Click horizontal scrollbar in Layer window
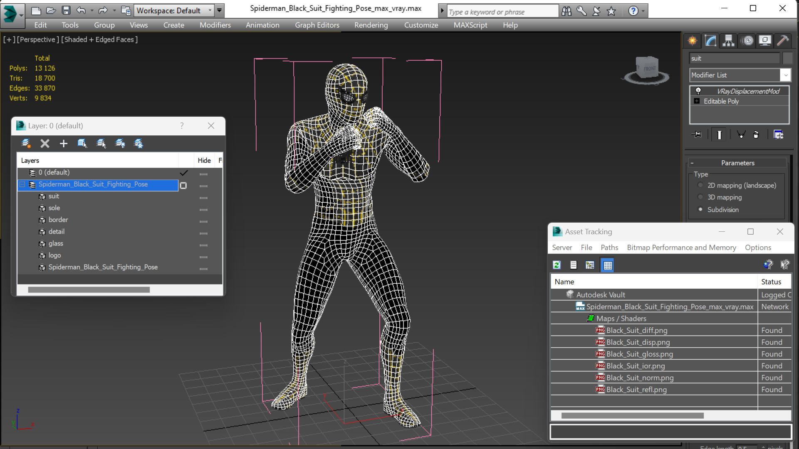Viewport: 799px width, 449px height. tap(89, 290)
